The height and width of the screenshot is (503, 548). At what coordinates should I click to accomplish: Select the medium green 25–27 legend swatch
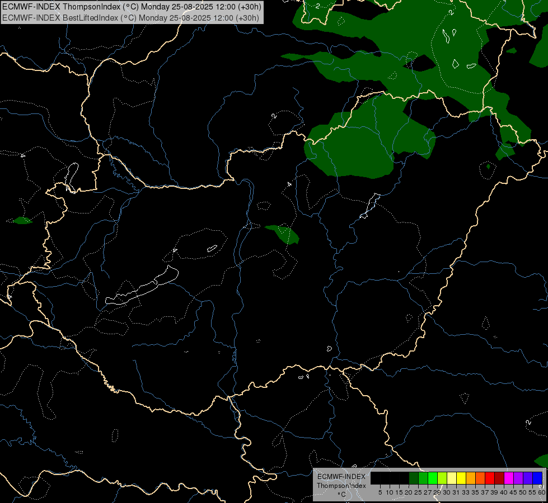(x=423, y=478)
